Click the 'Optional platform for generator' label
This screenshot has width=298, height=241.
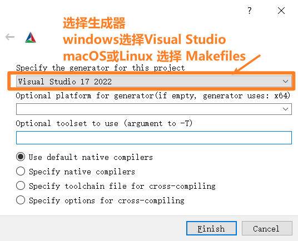pyautogui.click(x=153, y=96)
